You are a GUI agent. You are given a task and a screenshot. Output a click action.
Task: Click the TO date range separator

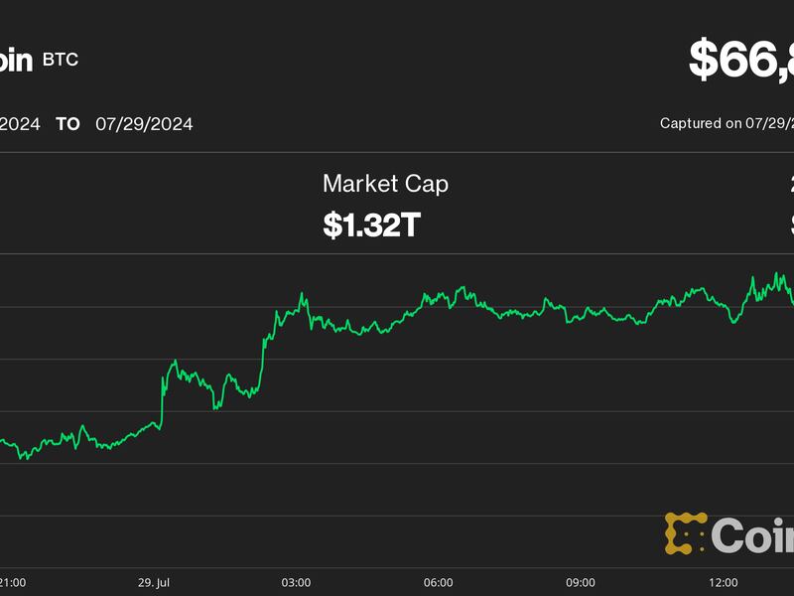[x=67, y=124]
